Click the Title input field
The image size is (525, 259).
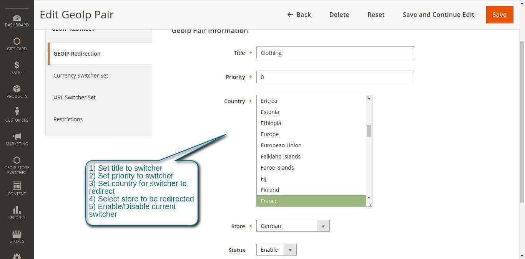click(x=335, y=53)
